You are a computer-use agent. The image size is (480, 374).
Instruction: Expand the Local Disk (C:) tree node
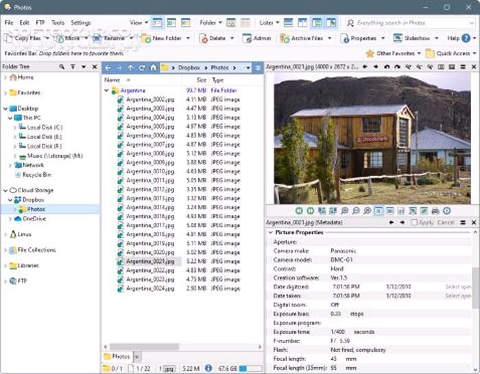pyautogui.click(x=15, y=127)
